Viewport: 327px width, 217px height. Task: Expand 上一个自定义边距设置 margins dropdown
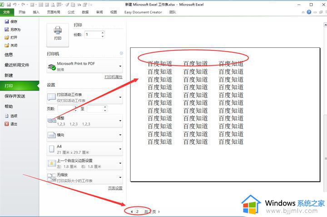tap(84, 163)
